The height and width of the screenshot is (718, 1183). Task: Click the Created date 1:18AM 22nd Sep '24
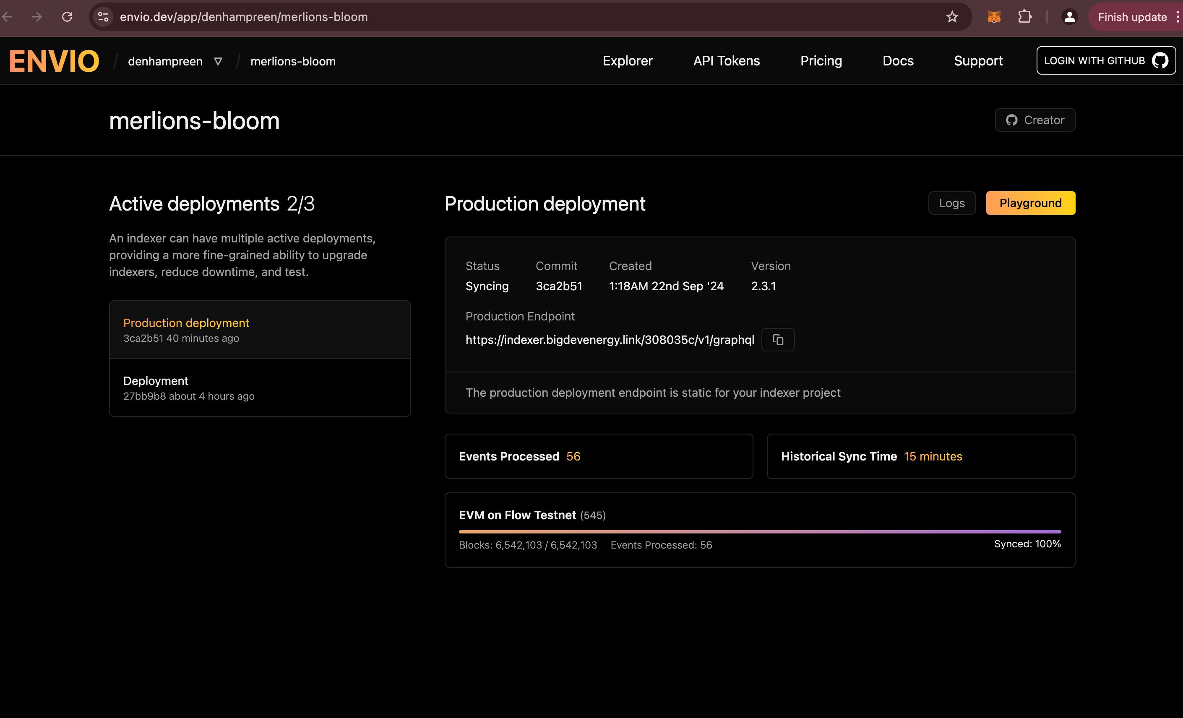point(666,286)
